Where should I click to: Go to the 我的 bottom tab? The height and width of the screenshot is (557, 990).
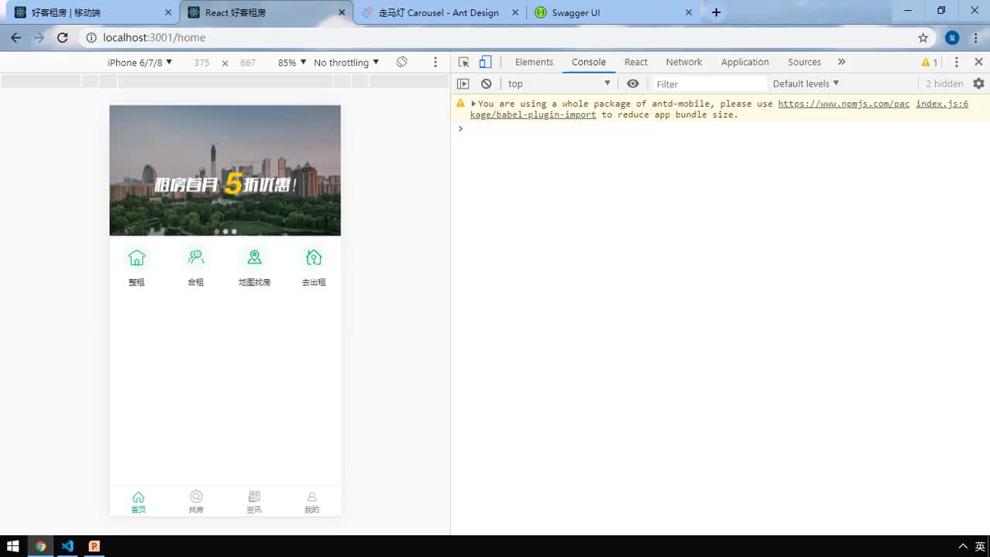pos(311,502)
